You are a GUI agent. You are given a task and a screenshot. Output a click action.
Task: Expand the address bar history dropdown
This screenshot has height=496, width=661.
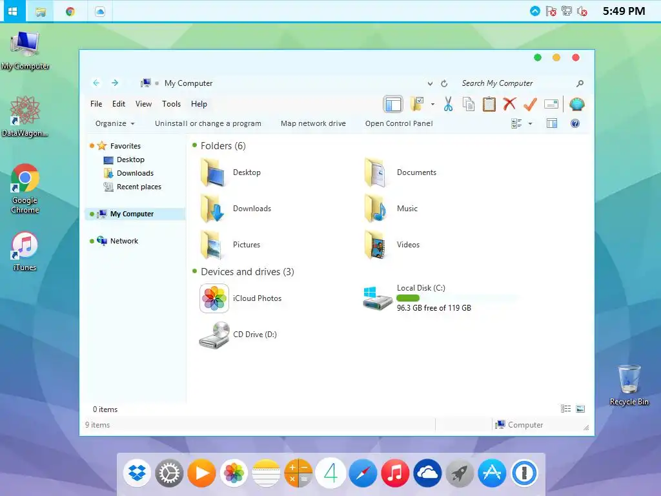coord(430,83)
